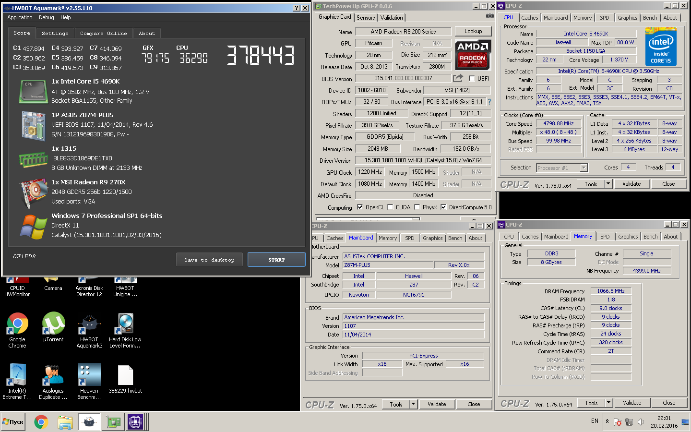Open the Google Chrome desktop shortcut
Image resolution: width=691 pixels, height=432 pixels.
coord(17,330)
